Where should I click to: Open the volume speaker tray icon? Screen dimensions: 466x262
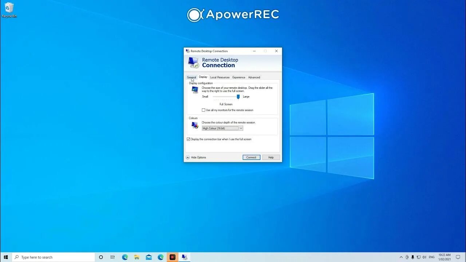point(424,257)
